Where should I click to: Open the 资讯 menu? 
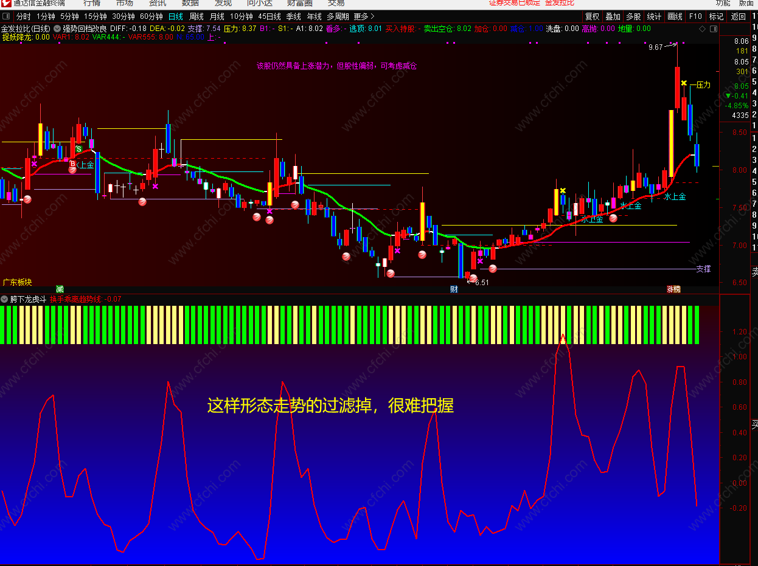coord(158,3)
